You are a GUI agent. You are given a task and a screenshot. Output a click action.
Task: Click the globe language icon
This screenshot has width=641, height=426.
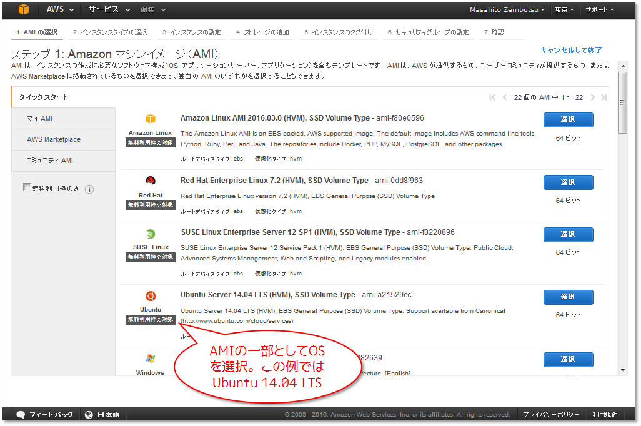[x=89, y=415]
